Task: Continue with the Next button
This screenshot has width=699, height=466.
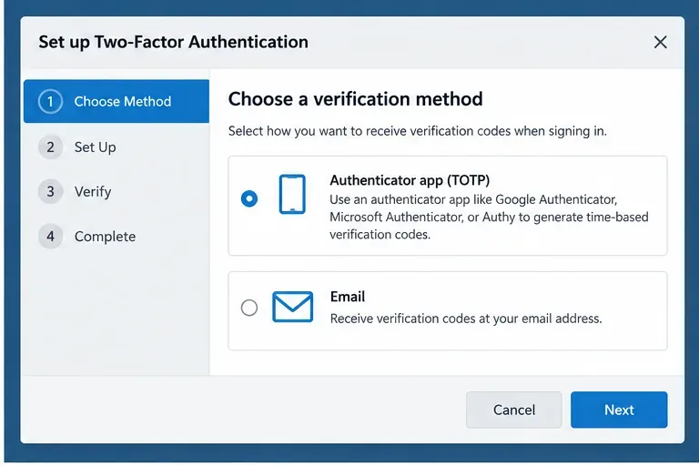Action: 619,410
